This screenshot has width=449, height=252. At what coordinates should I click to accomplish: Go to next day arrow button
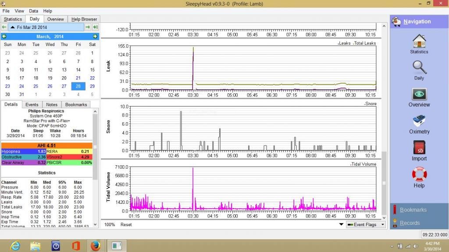(x=88, y=27)
